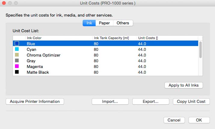Click Matte Black's unit cost 44.0
215x129 pixels.
(x=142, y=72)
